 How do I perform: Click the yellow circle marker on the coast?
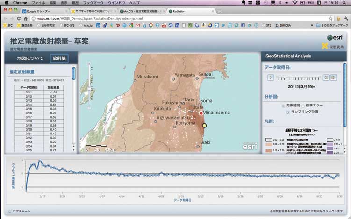click(x=204, y=126)
